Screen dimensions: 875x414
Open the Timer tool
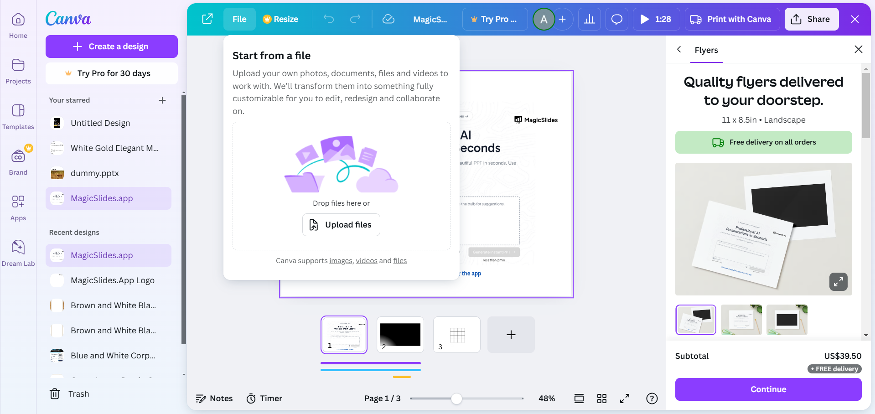click(264, 398)
